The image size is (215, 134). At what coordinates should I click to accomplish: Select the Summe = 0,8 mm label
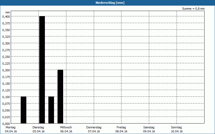tap(193, 9)
